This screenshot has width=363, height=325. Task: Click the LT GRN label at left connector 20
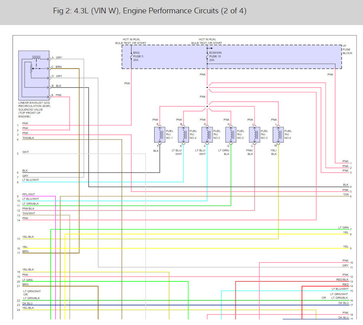[28, 280]
